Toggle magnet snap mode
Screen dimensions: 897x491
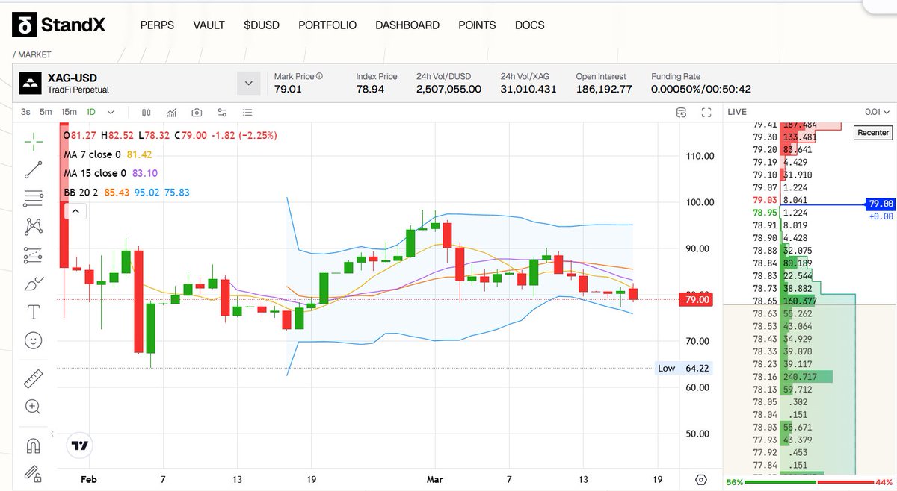point(33,445)
